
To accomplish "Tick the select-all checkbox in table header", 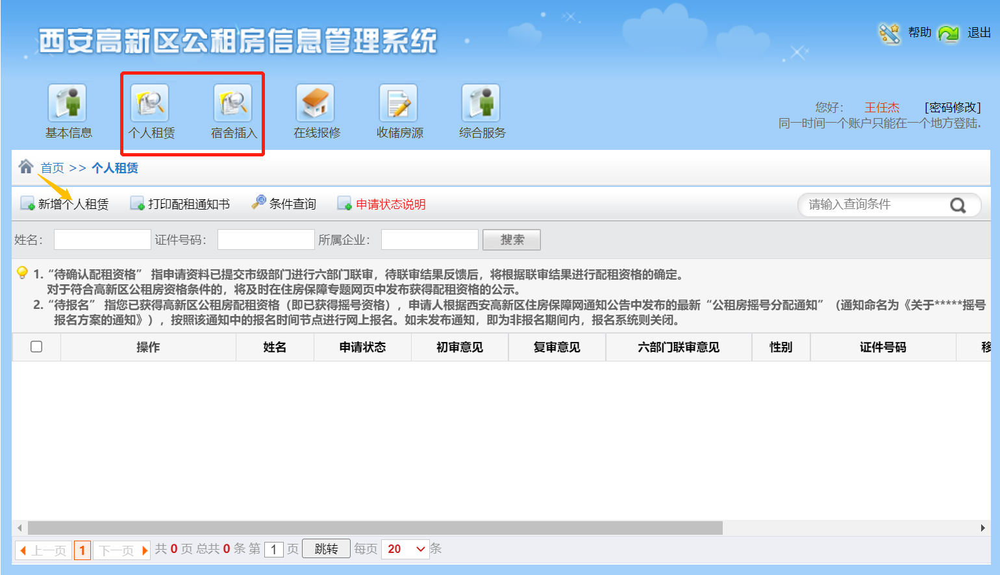I will click(36, 347).
